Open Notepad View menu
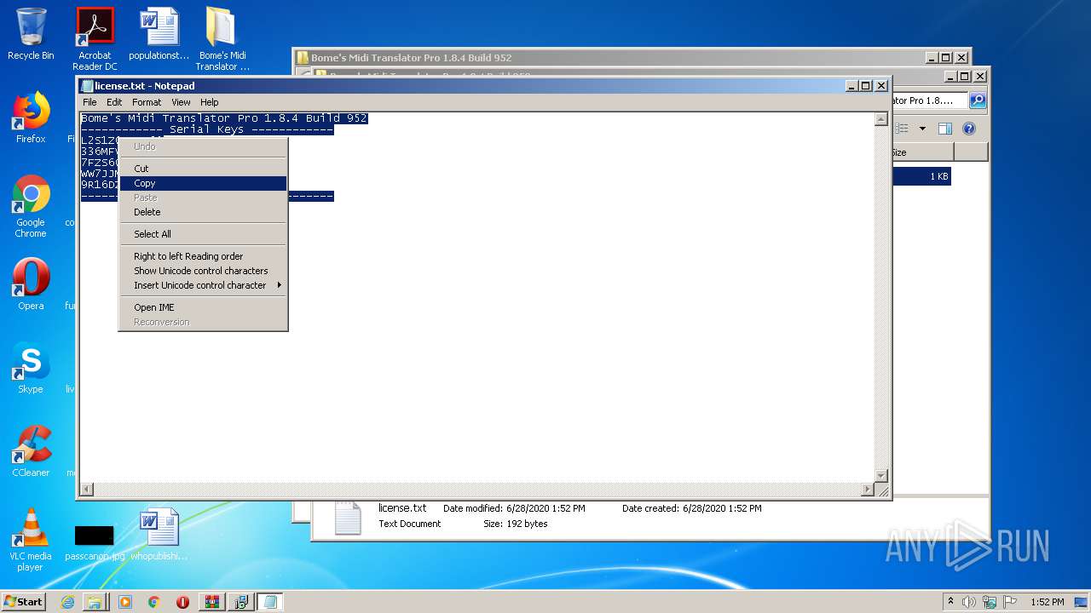Screen dimensions: 1091x613 (182, 102)
